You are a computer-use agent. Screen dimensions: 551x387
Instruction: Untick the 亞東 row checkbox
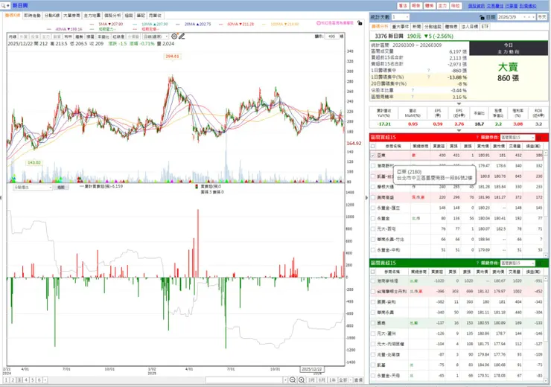tap(373, 156)
